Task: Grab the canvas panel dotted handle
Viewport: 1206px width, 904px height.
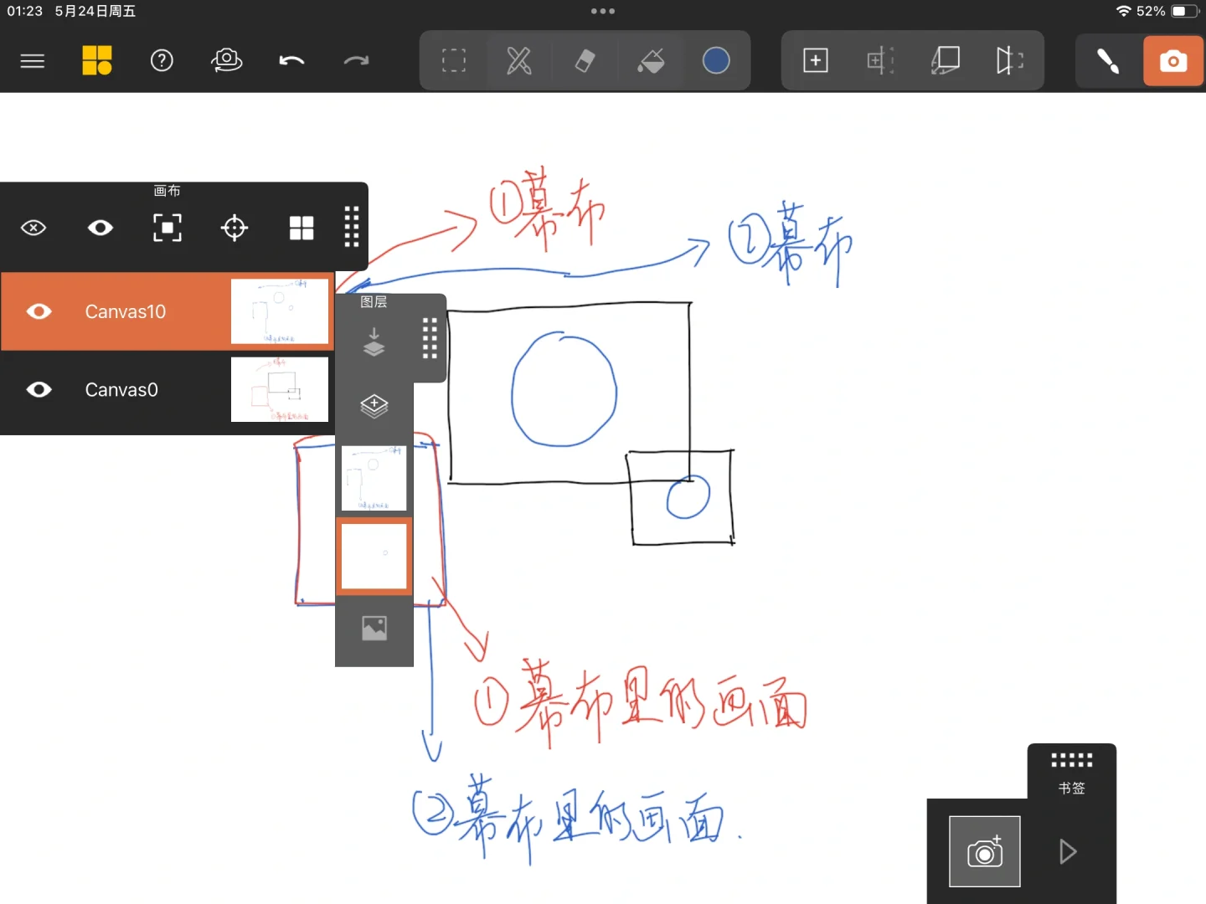Action: [352, 227]
